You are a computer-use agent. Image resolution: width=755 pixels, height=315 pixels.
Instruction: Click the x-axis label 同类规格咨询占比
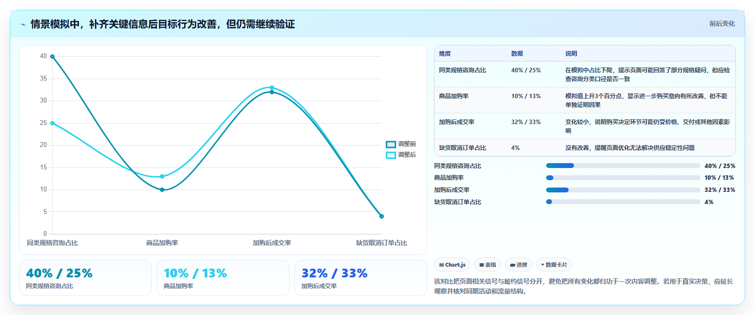click(52, 243)
